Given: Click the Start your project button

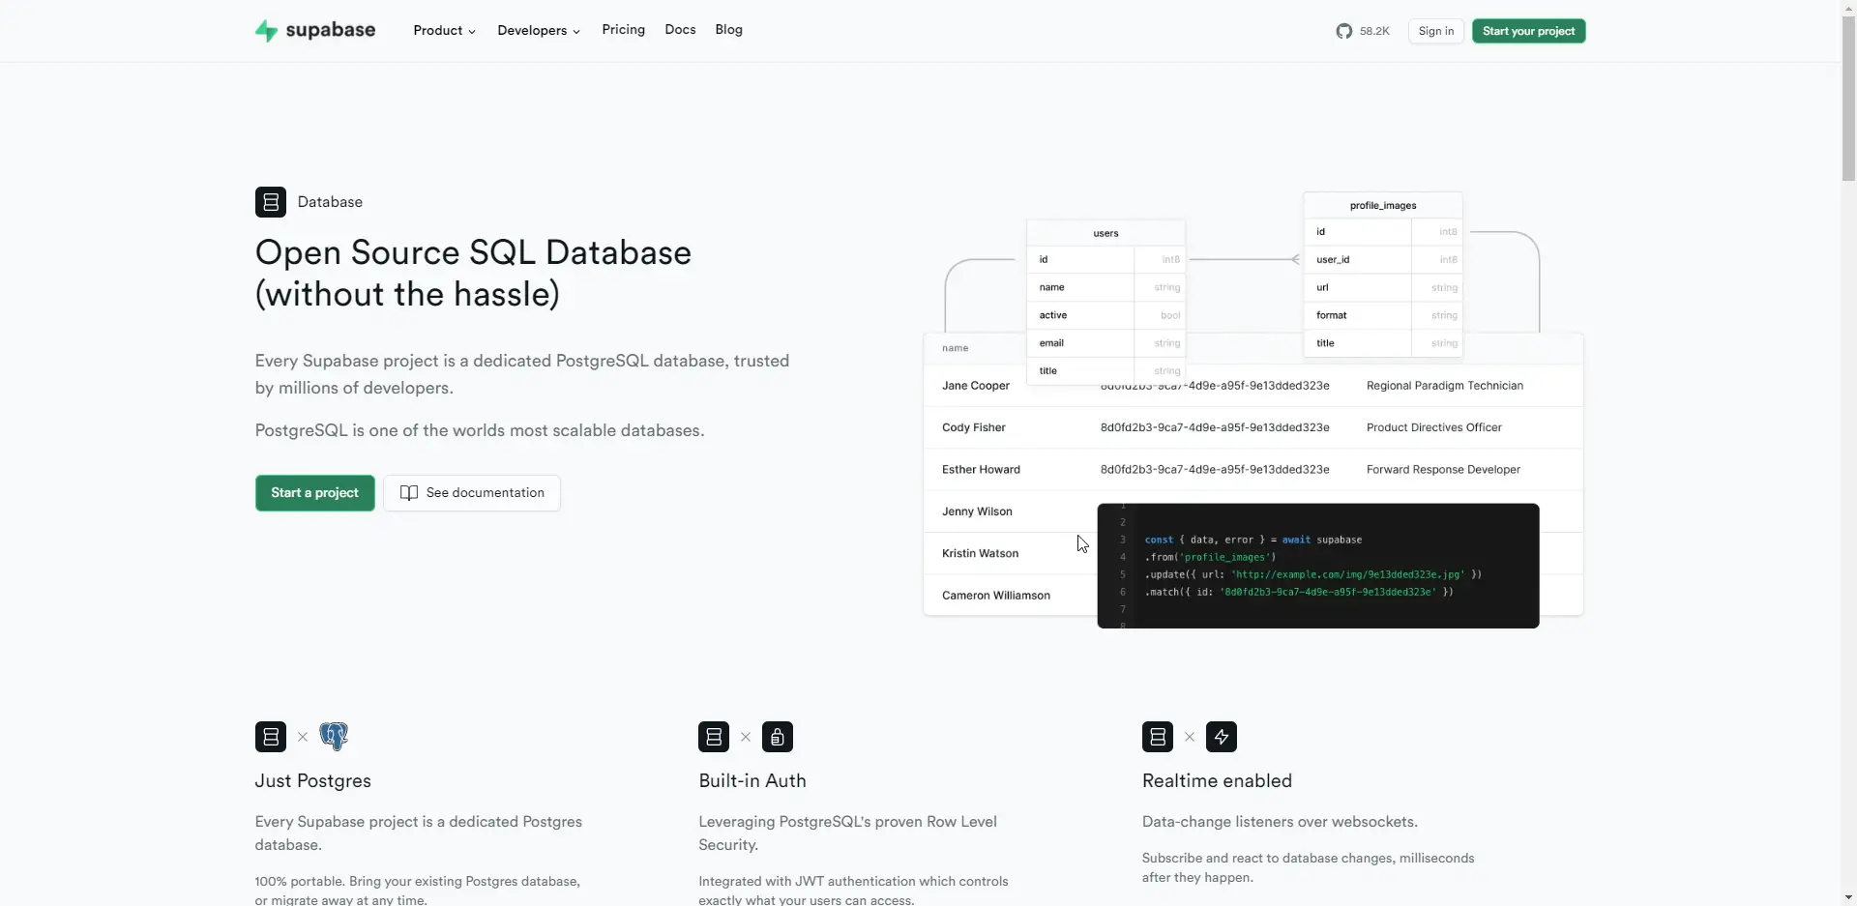Looking at the screenshot, I should [1529, 31].
